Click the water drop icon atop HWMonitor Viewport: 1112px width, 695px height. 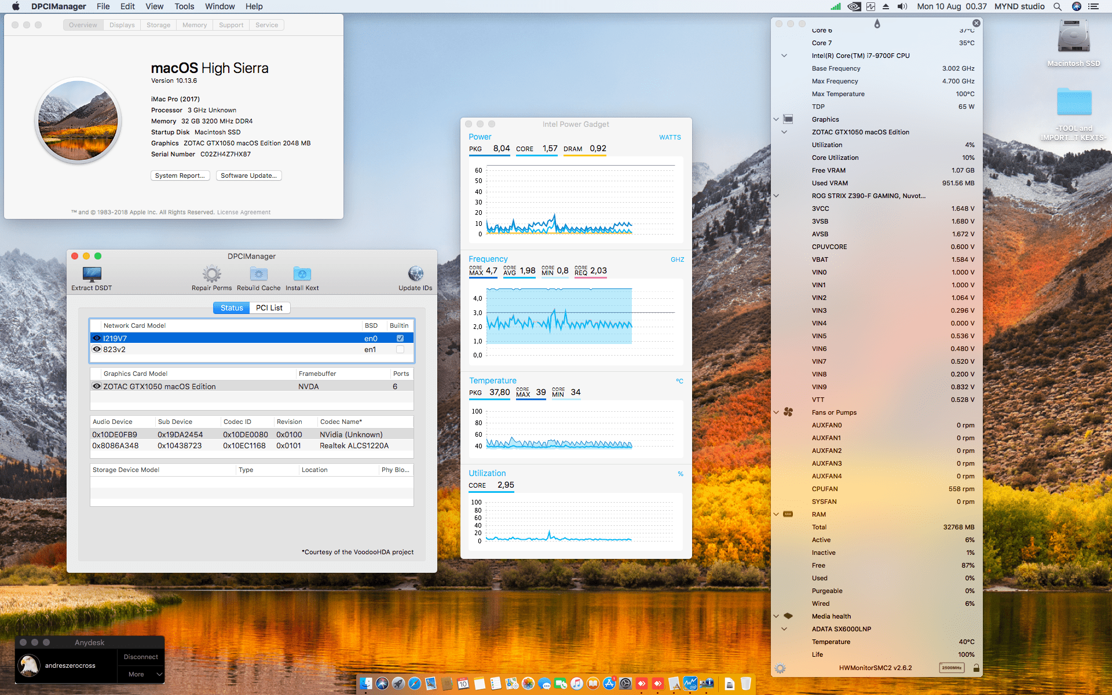pos(877,24)
